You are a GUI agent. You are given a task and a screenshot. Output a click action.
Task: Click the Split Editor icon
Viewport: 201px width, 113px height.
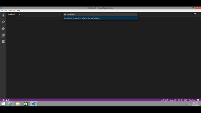click(x=195, y=14)
